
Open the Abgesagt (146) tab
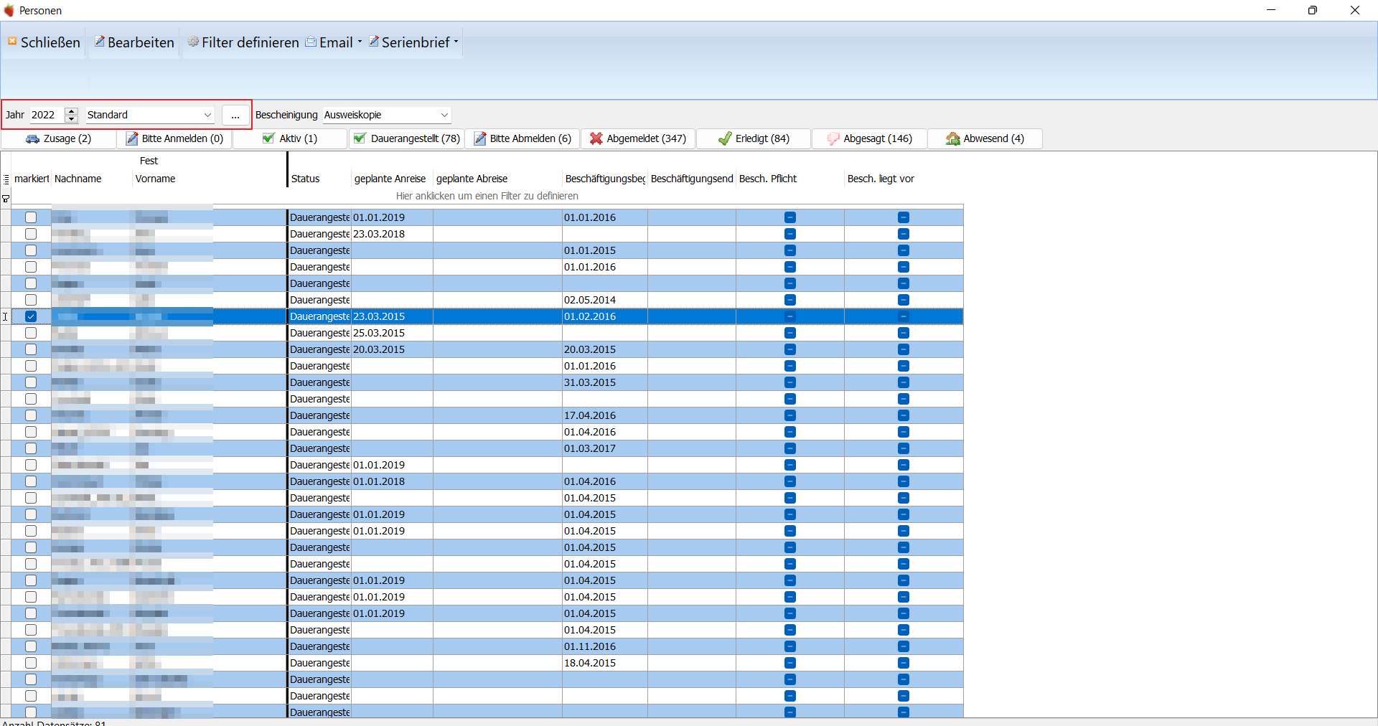[x=869, y=138]
